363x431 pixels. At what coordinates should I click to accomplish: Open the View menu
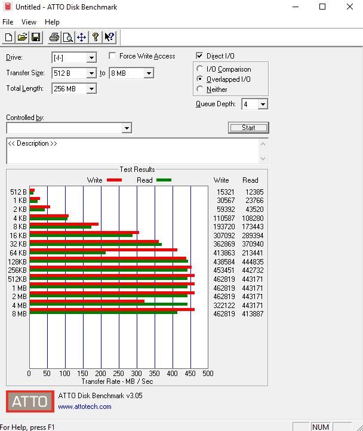click(29, 22)
